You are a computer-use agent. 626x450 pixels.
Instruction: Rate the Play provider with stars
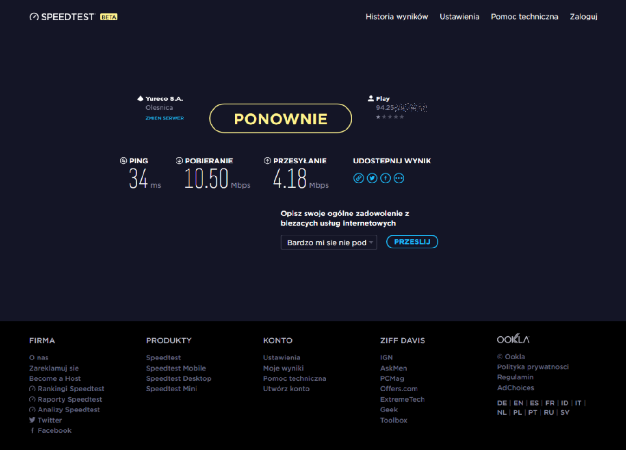click(390, 117)
